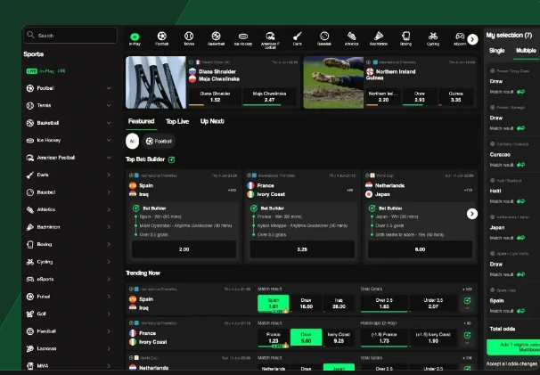Select Over 2.5 at 1.63 total goals
The height and width of the screenshot is (375, 540).
point(384,304)
